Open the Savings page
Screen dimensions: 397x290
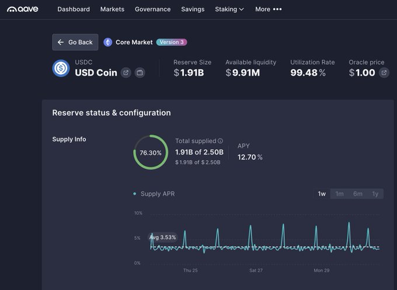pos(193,9)
